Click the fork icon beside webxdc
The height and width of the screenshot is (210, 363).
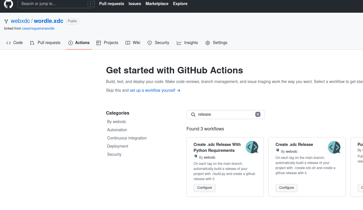click(x=6, y=21)
